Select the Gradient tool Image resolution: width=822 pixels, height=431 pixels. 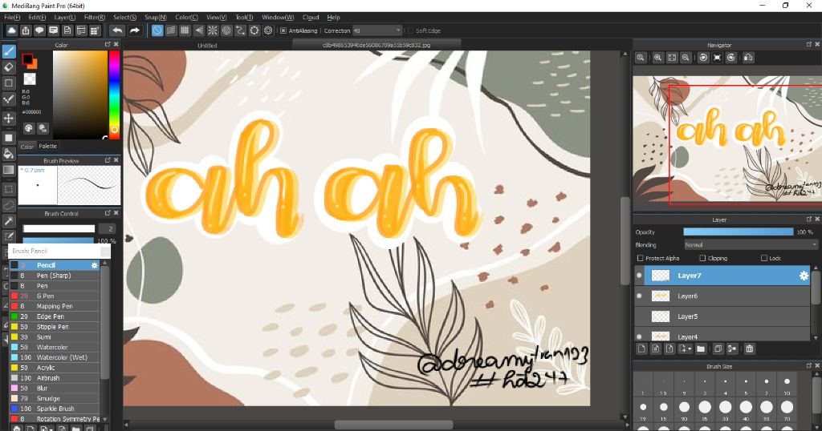click(x=8, y=170)
